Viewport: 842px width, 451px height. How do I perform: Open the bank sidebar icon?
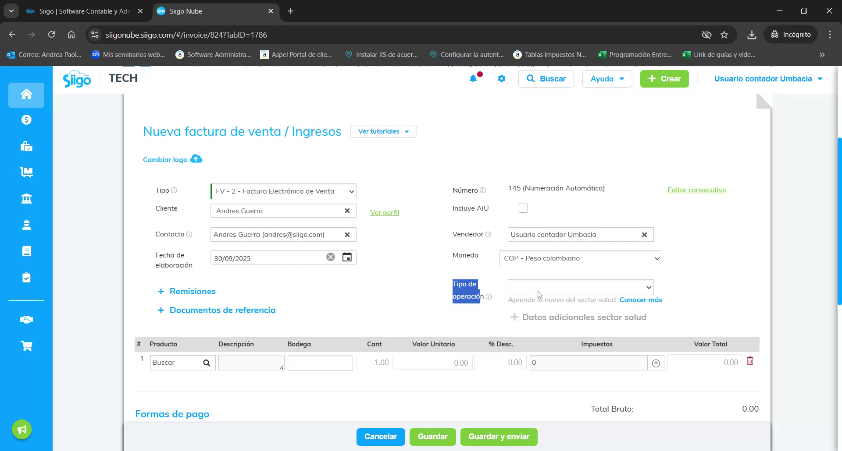tap(26, 198)
